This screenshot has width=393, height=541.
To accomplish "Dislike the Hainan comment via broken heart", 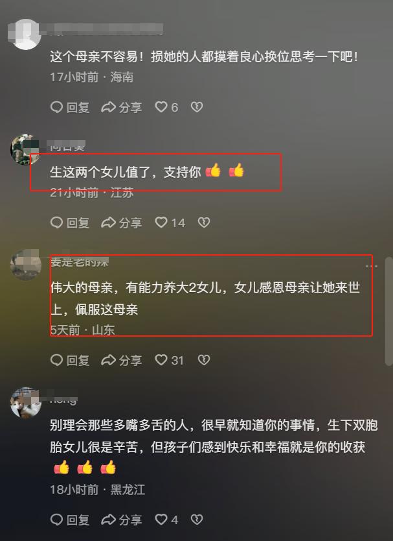I will point(197,107).
